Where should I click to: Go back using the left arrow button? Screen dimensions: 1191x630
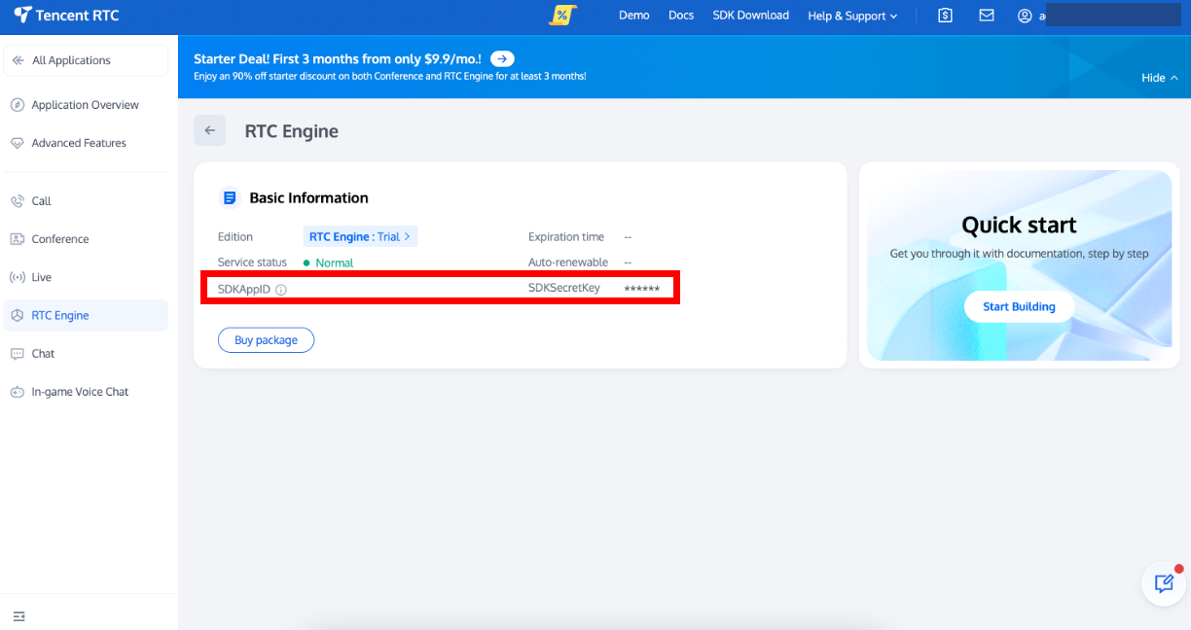pos(210,130)
